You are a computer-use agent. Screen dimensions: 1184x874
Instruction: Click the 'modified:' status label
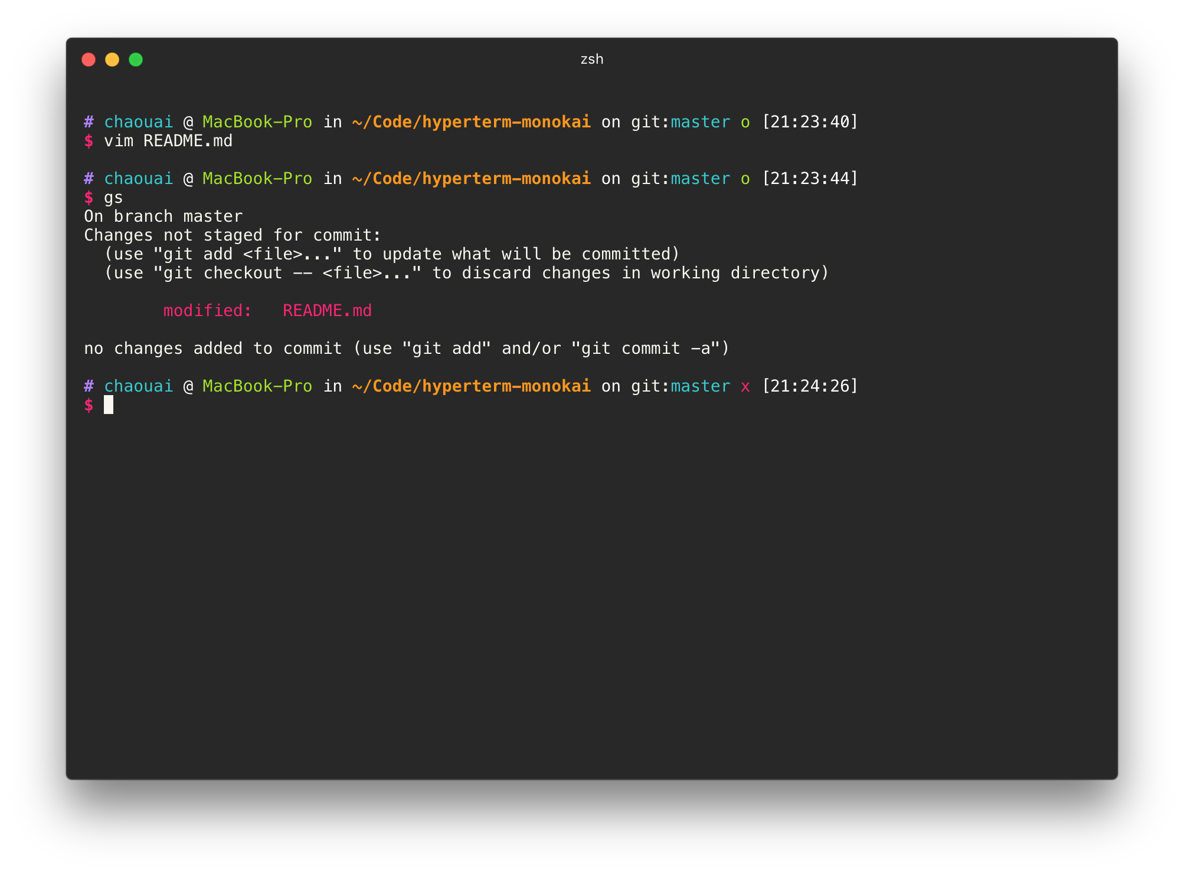click(x=207, y=311)
